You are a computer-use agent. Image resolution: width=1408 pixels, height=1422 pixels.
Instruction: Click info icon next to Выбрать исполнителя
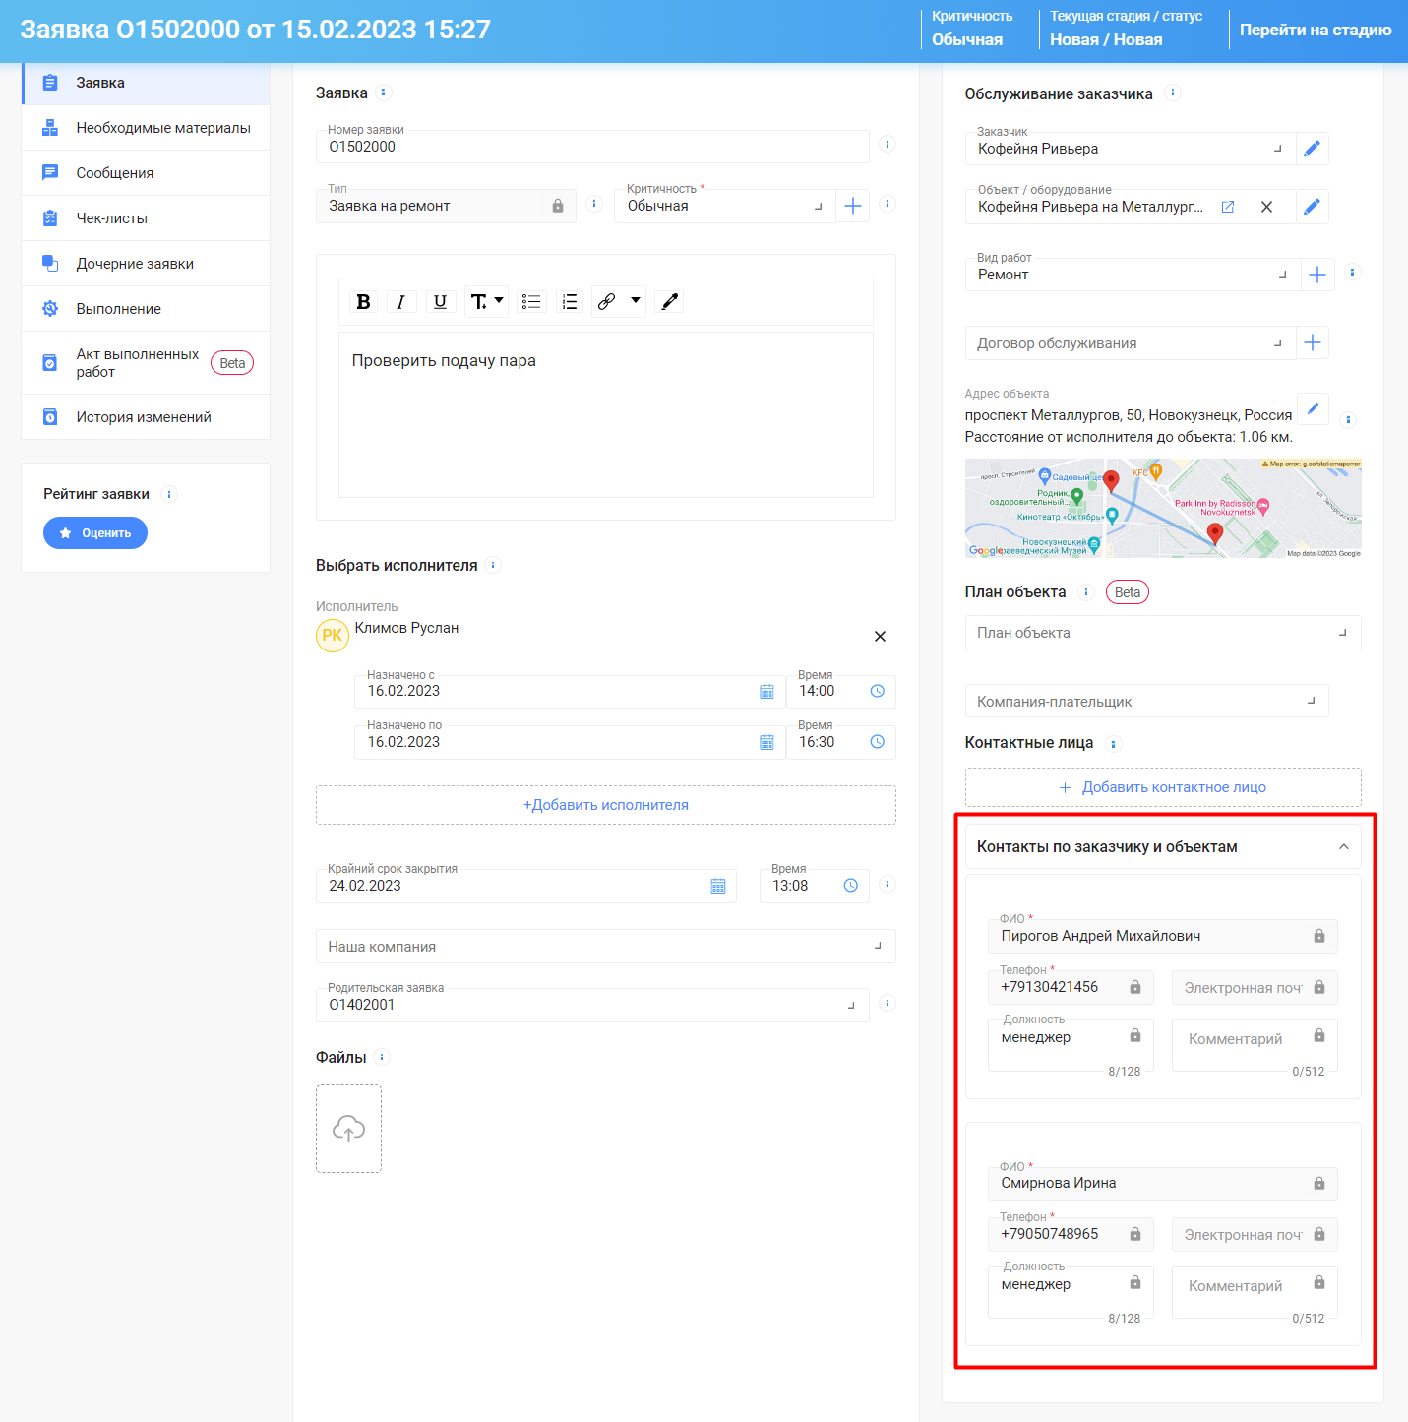pos(493,565)
